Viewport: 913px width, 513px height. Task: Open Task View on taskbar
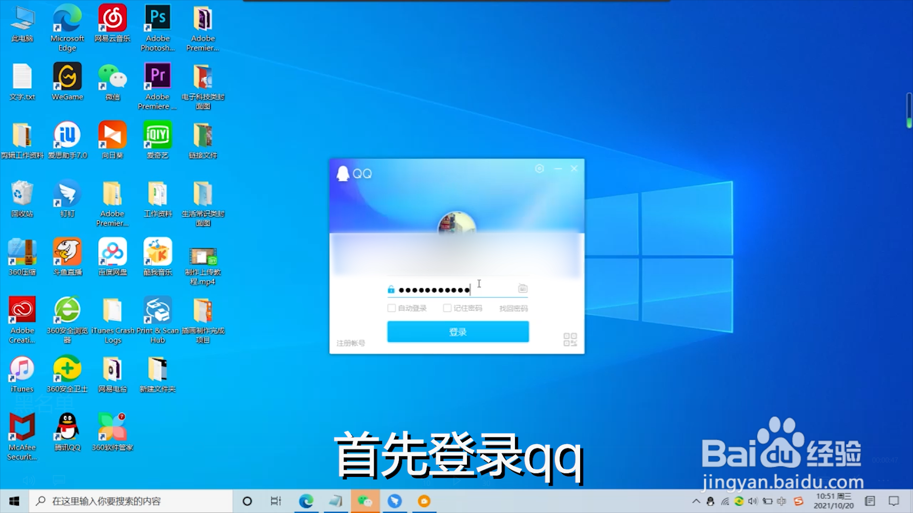click(276, 501)
